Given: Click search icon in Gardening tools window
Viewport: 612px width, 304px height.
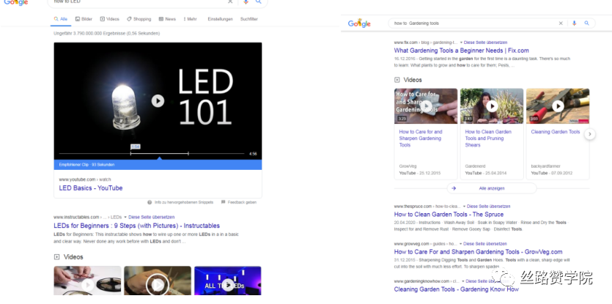Looking at the screenshot, I should point(586,23).
